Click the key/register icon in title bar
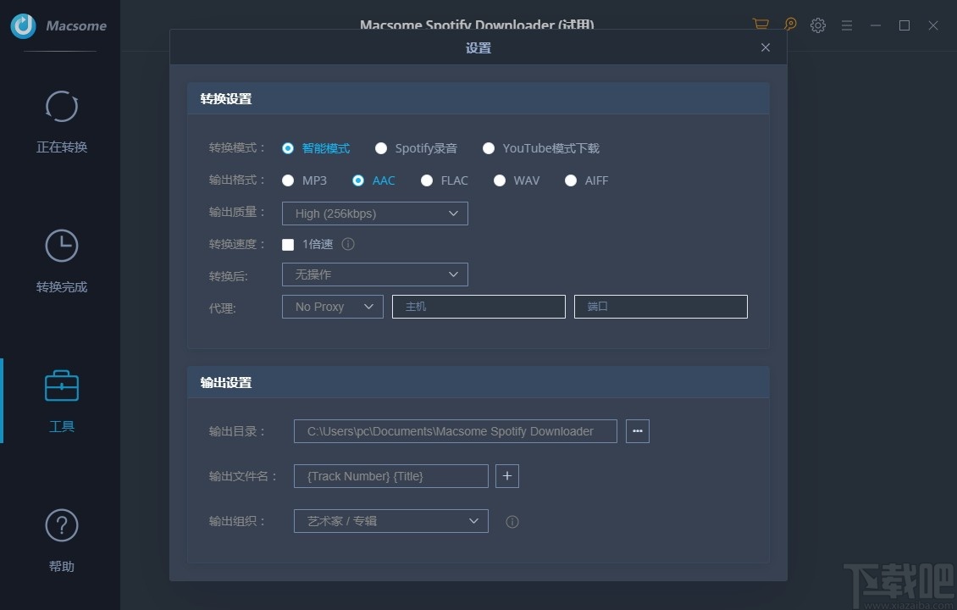The image size is (957, 610). [789, 25]
